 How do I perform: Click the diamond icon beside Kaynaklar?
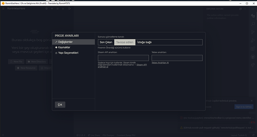(x=56, y=47)
